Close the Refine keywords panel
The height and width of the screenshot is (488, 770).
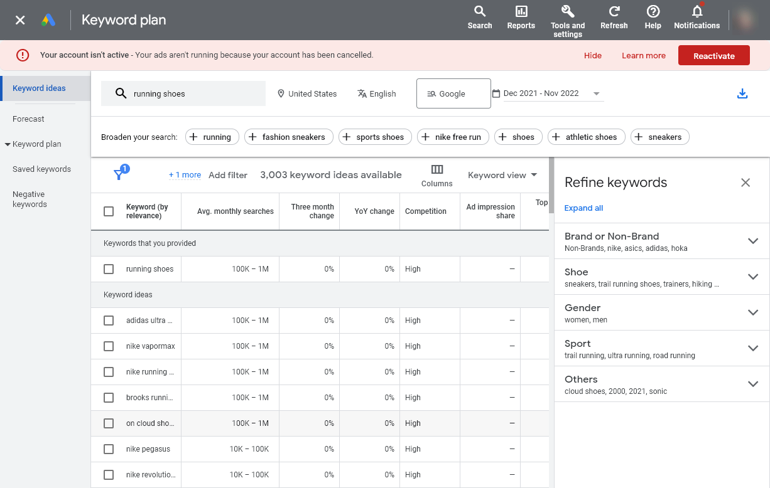click(745, 183)
